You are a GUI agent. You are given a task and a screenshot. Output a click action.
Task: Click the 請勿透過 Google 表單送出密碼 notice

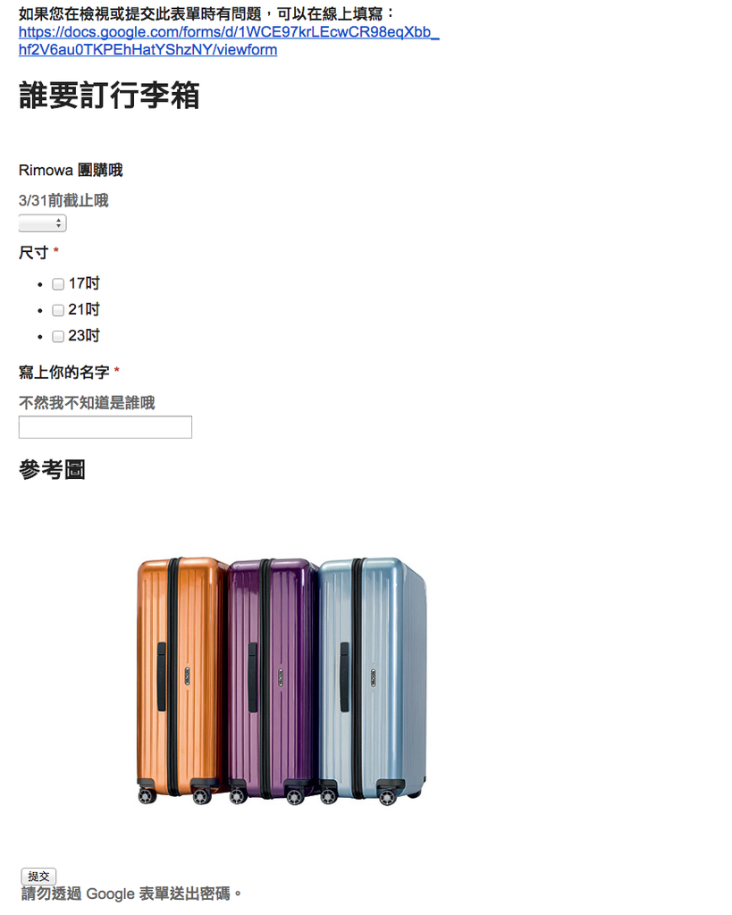(131, 894)
